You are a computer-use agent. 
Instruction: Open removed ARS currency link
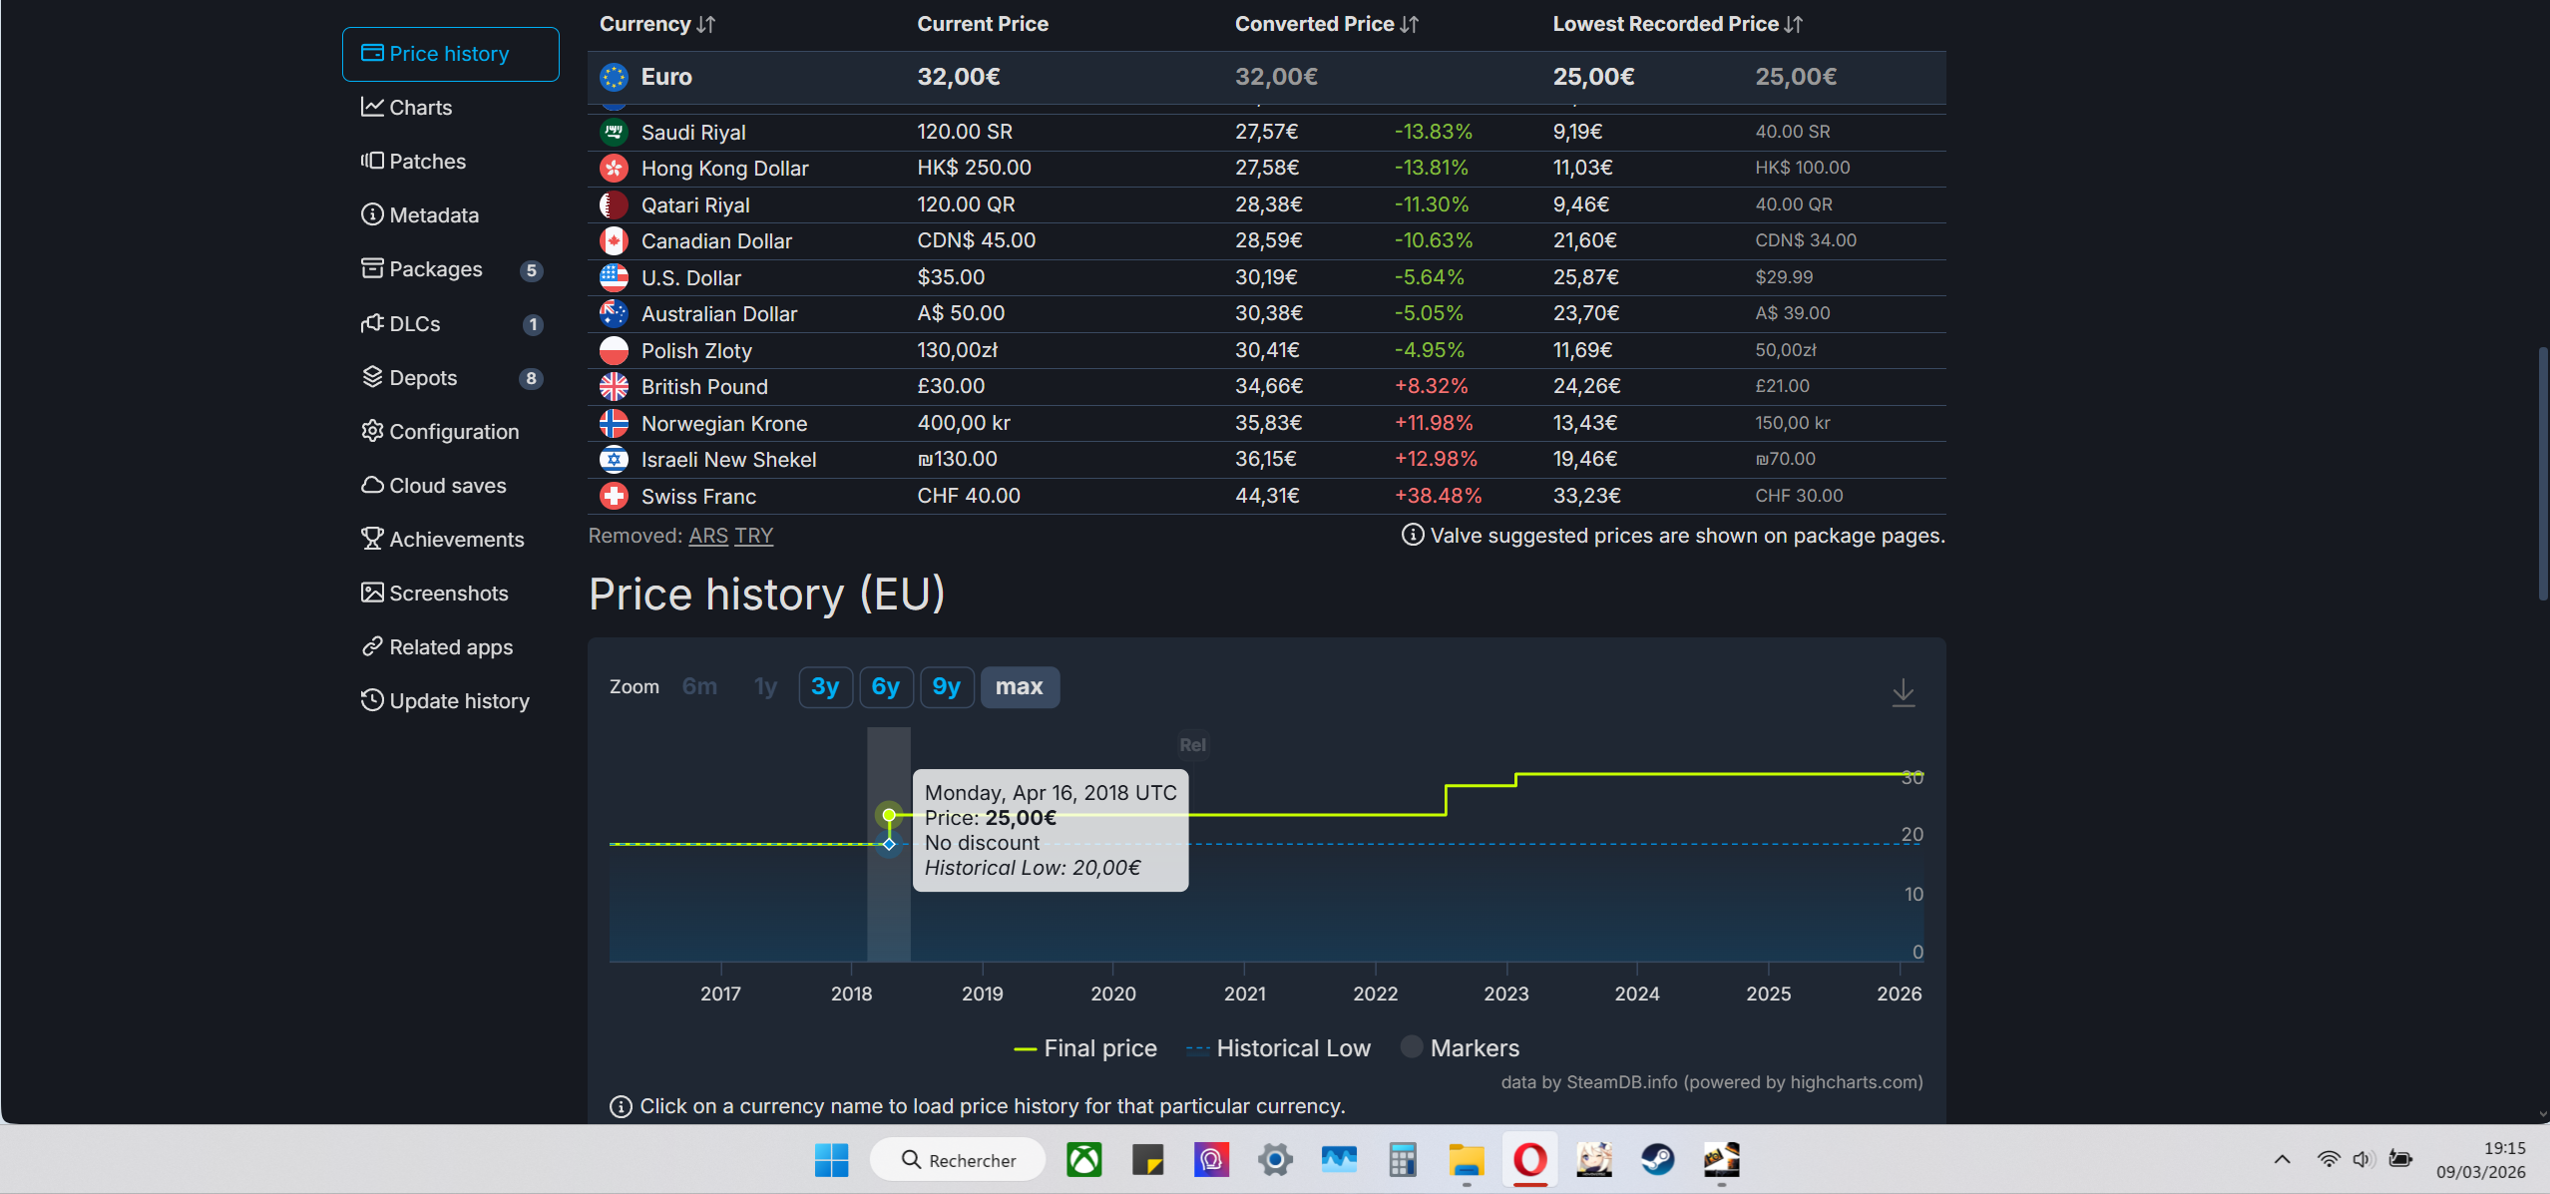click(707, 536)
